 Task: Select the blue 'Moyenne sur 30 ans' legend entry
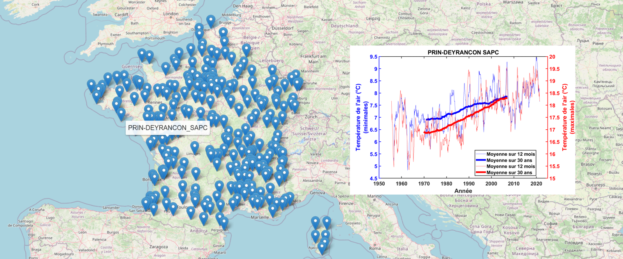(509, 160)
